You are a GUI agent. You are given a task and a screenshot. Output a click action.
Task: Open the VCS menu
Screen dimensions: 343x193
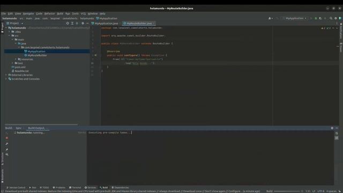[x=83, y=13]
